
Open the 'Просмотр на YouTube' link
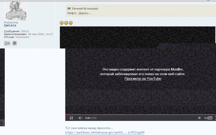(x=143, y=79)
